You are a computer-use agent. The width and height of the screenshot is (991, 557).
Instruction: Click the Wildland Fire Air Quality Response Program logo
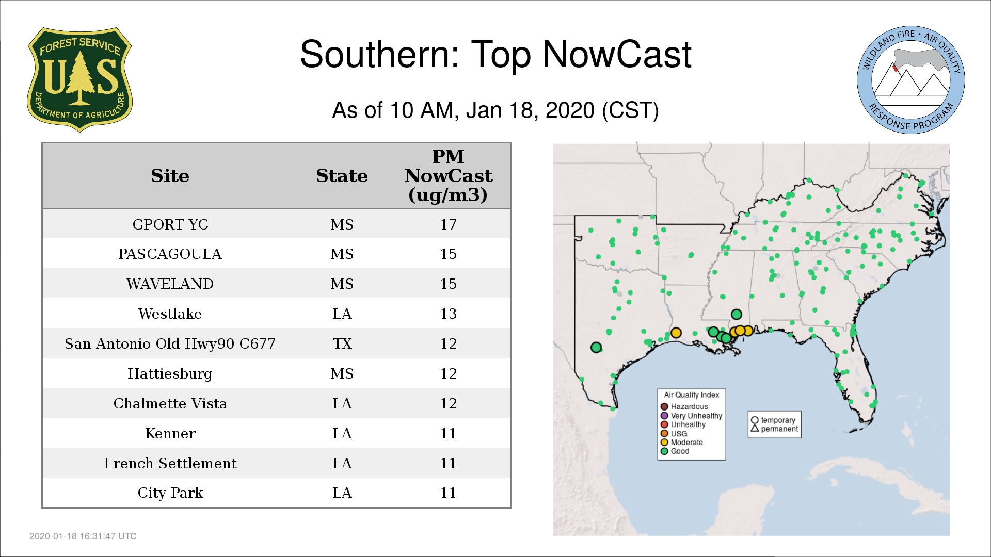[x=910, y=80]
